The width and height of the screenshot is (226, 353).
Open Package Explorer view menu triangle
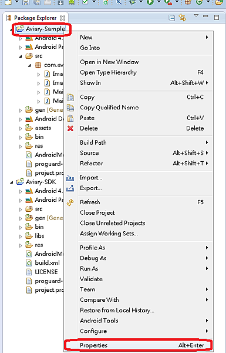point(196,15)
